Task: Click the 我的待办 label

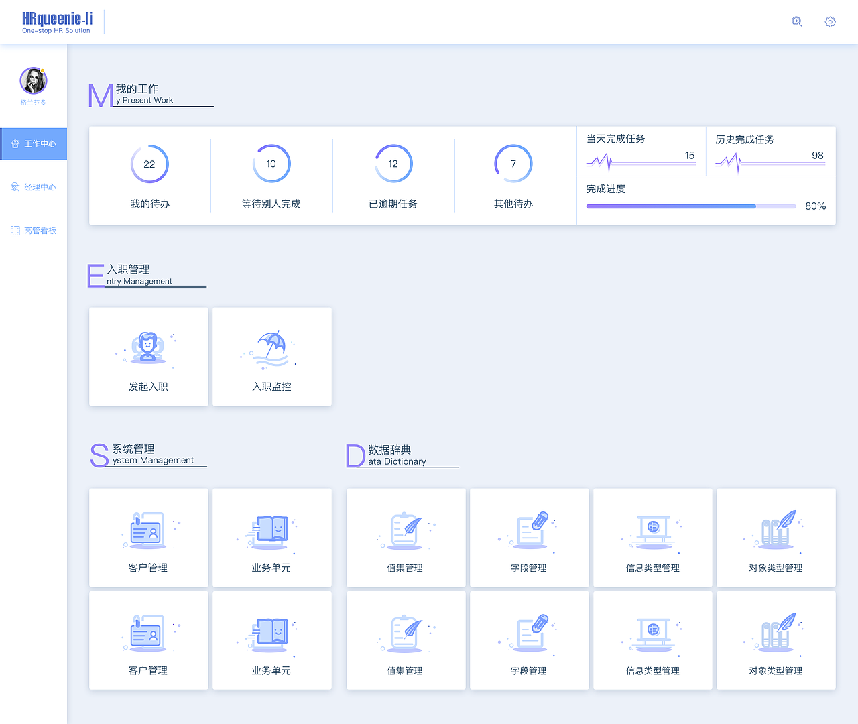Action: 150,204
